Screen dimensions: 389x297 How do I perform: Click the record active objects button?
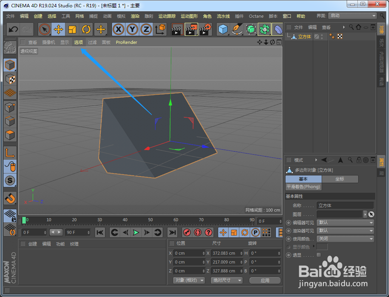(x=187, y=232)
